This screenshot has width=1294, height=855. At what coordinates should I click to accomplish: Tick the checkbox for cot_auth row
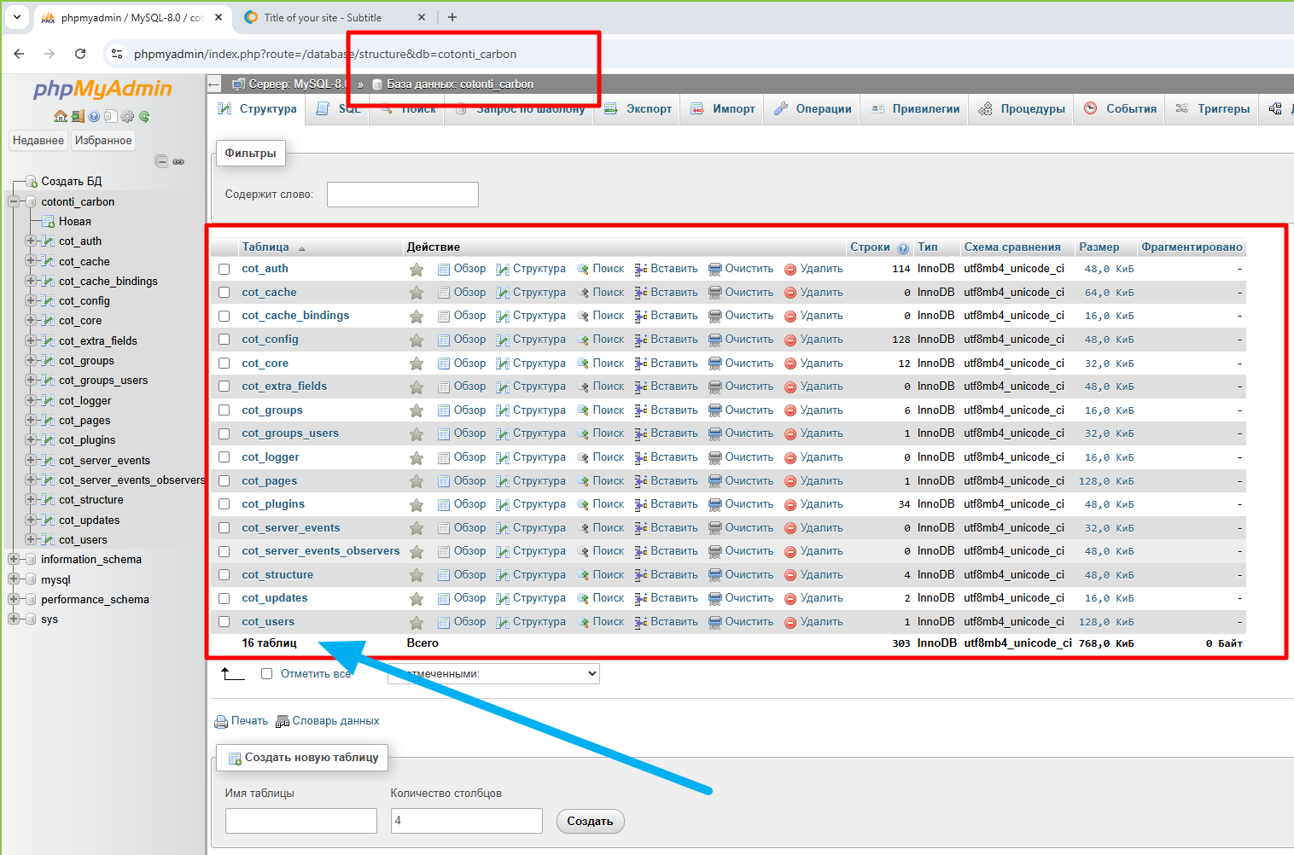[224, 269]
